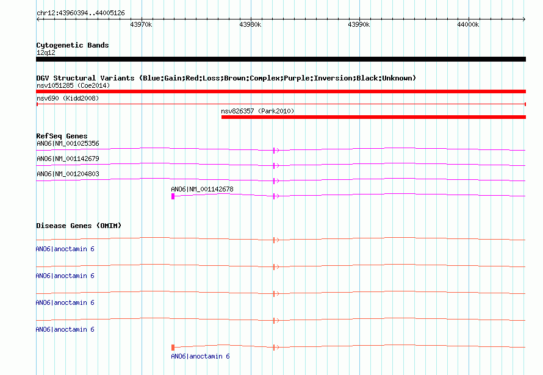Screen dimensions: 543x375
Task: Click exon arrow on bottom OMIM gene line
Action: pyautogui.click(x=276, y=348)
